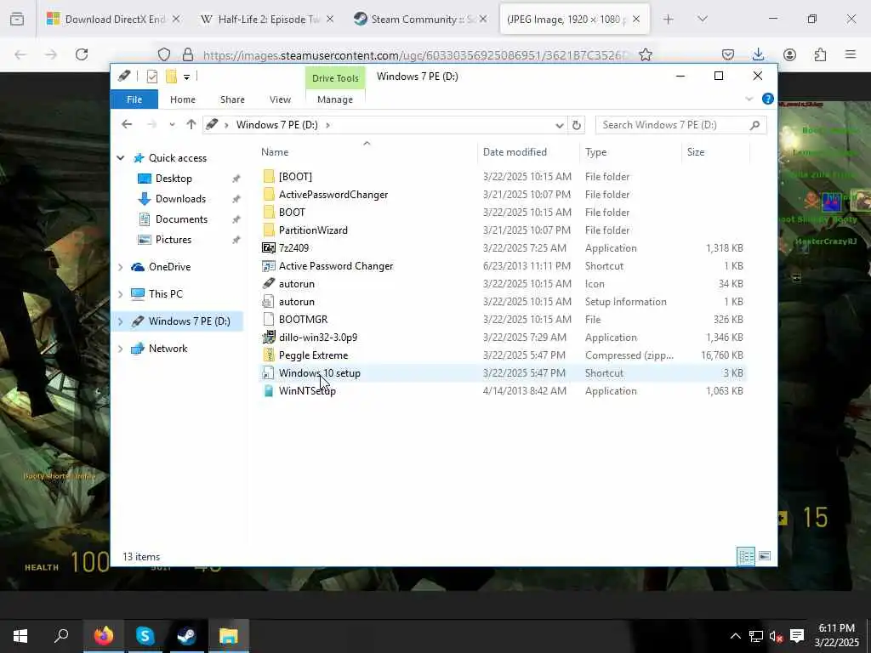Click the search magnifier in Explorer search box

(x=754, y=125)
